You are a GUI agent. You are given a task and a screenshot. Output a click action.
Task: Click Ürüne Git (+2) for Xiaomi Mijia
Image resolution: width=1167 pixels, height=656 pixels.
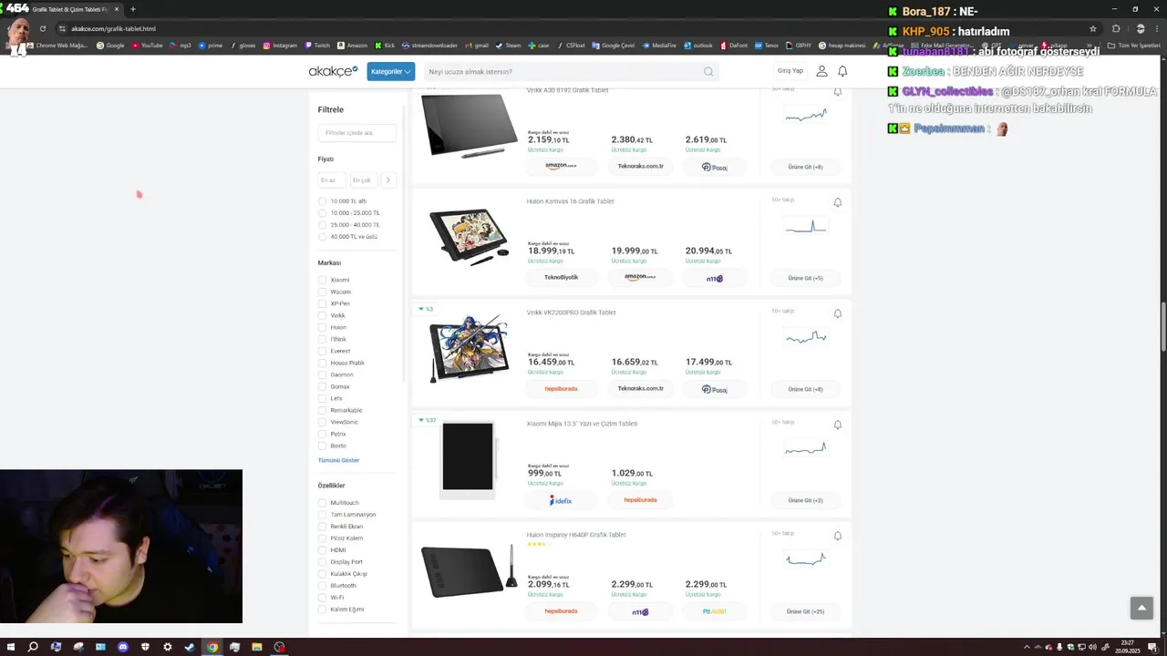(805, 500)
